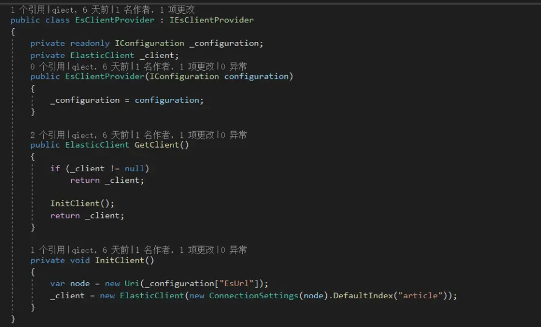Click 'return _client;' directly under the if

(107, 180)
